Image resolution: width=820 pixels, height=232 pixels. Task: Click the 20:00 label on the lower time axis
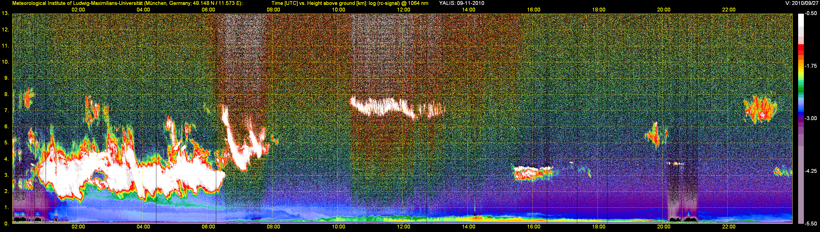click(x=664, y=227)
